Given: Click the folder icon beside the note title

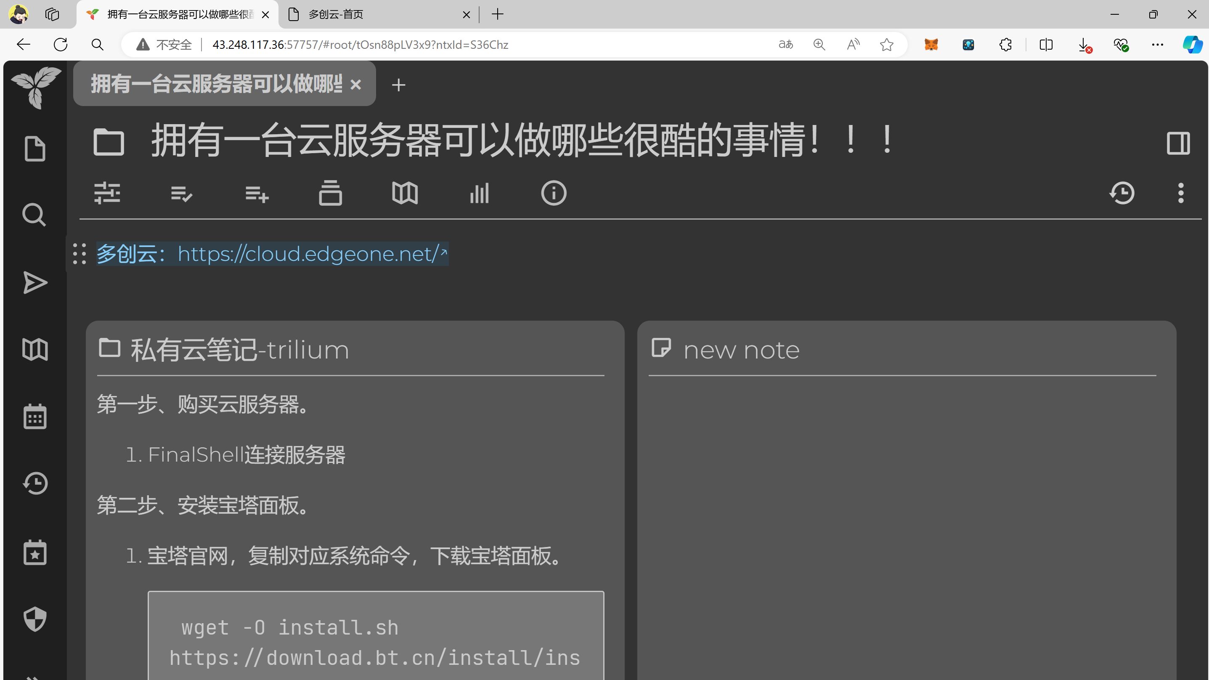Looking at the screenshot, I should coord(109,141).
